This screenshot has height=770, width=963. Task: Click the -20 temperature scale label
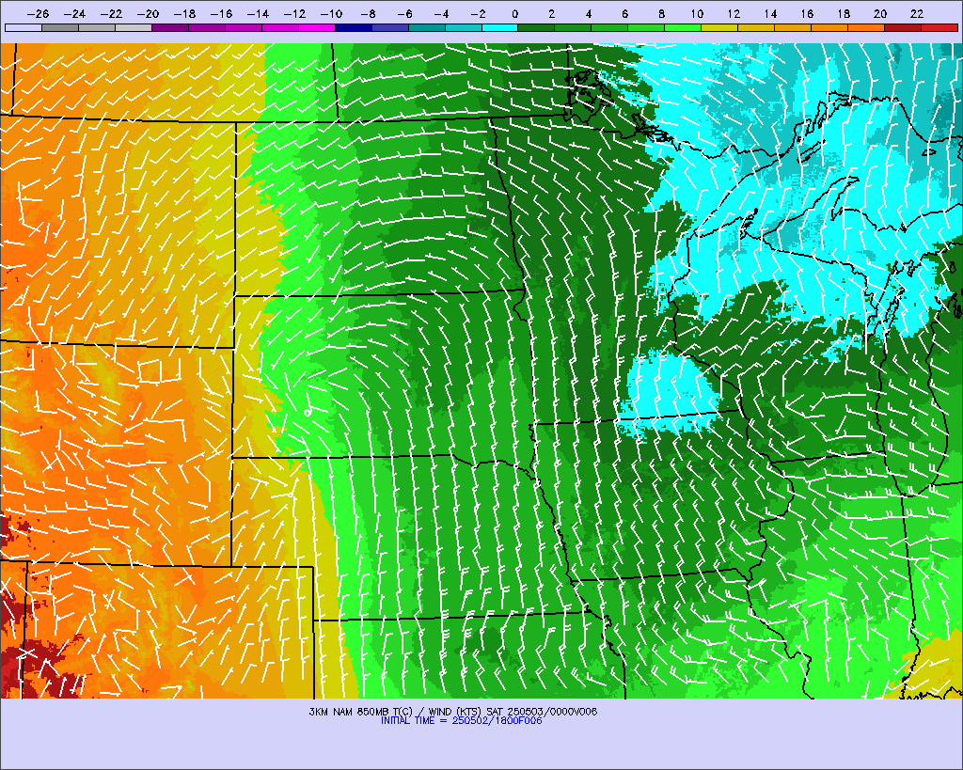point(148,13)
